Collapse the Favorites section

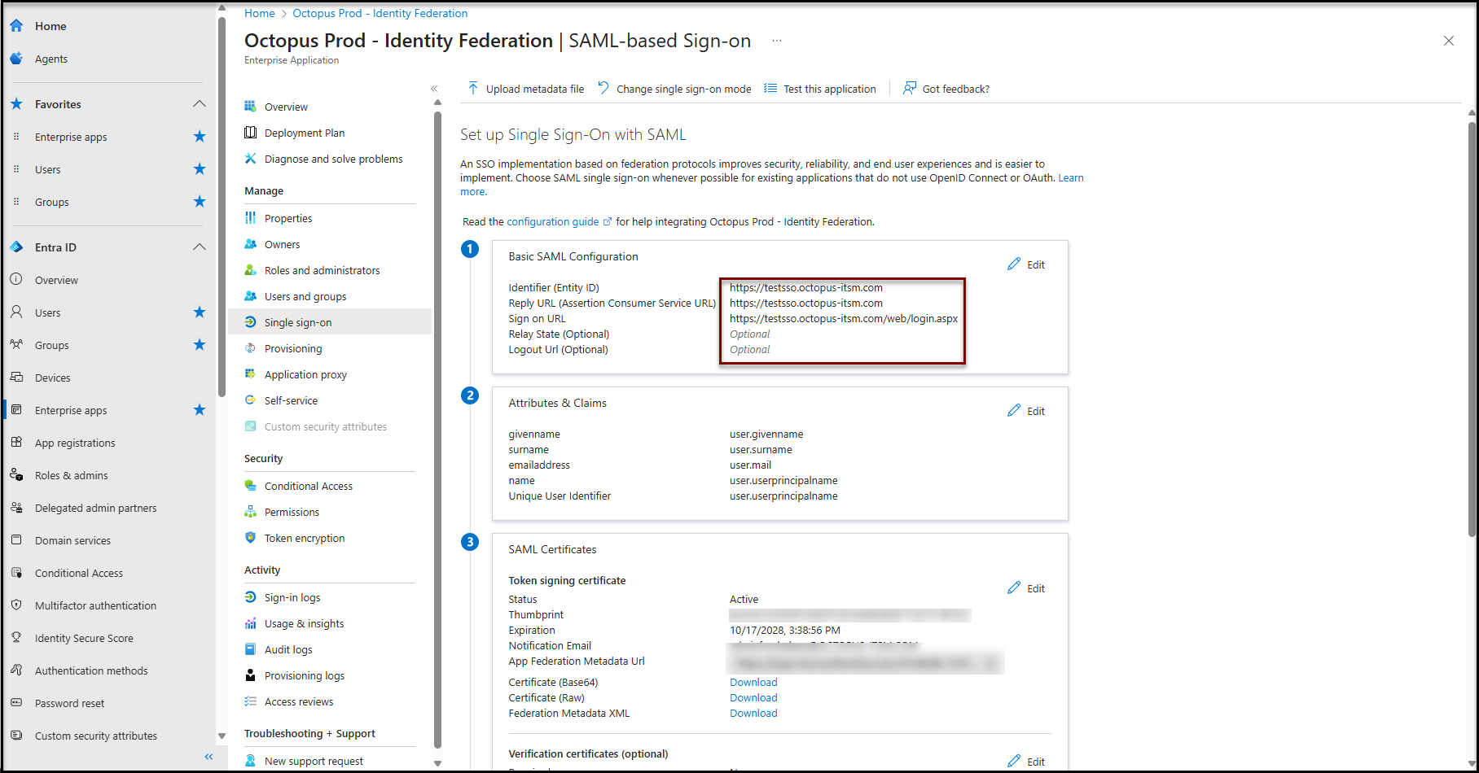(200, 104)
